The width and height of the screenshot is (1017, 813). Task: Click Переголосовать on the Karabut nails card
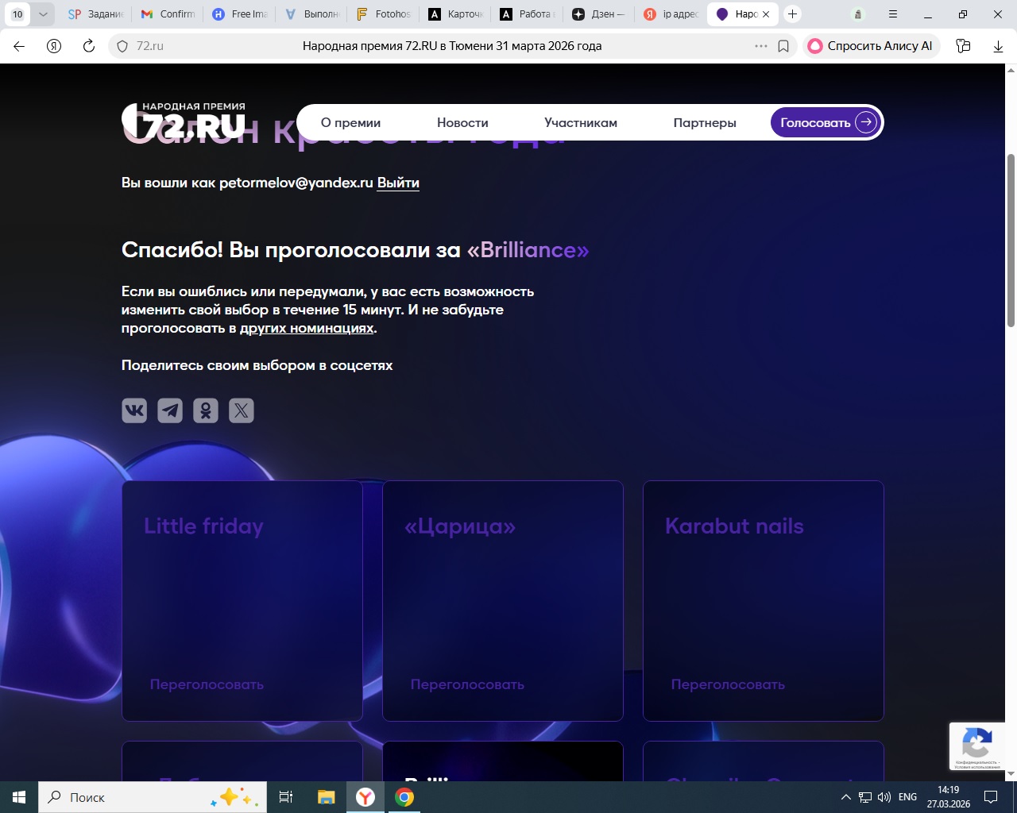tap(728, 684)
